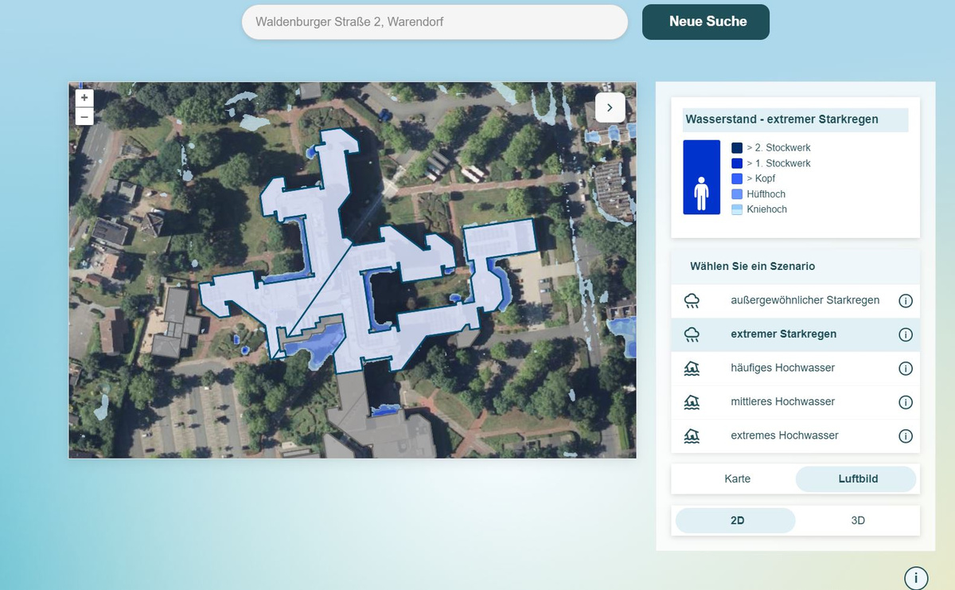The image size is (955, 590).
Task: Click info icon next to mittleres Hochwasser
Action: tap(905, 402)
